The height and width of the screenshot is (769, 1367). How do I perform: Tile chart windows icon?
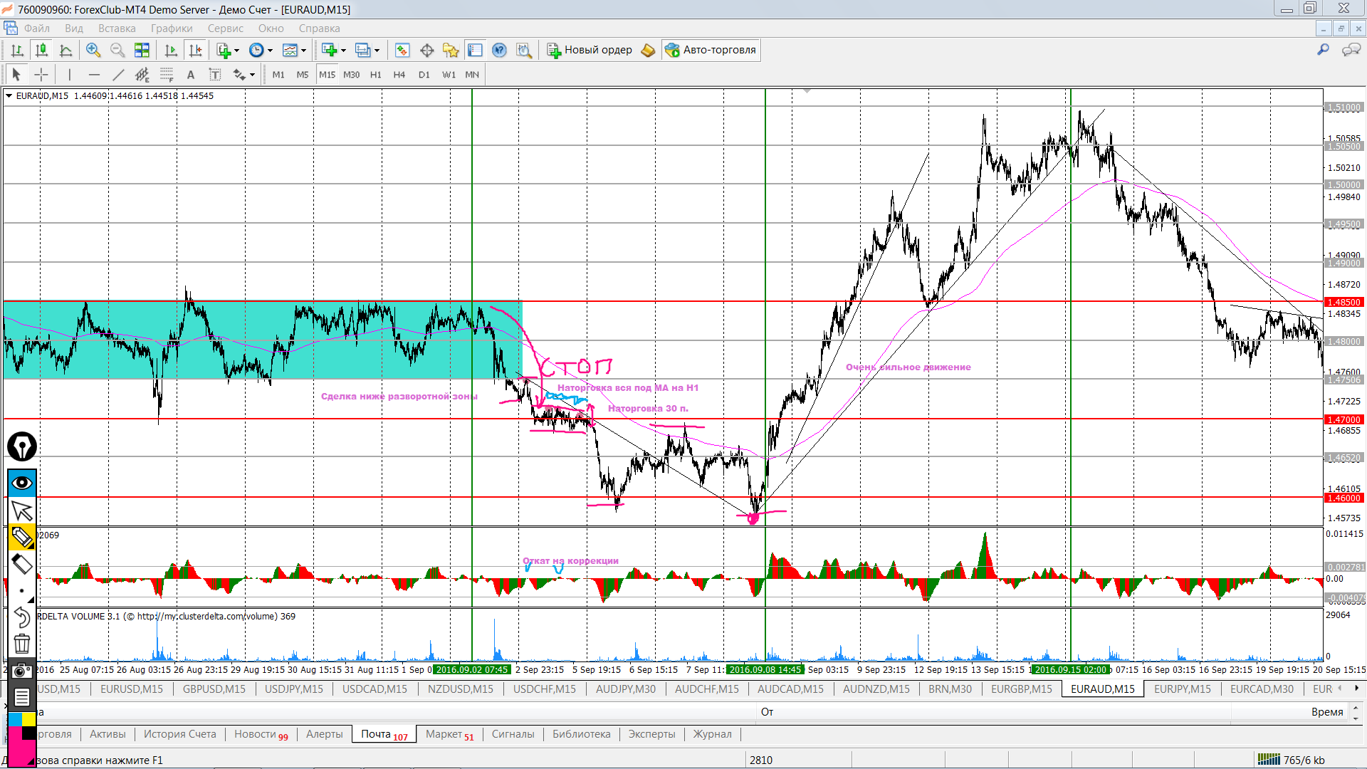tap(142, 50)
